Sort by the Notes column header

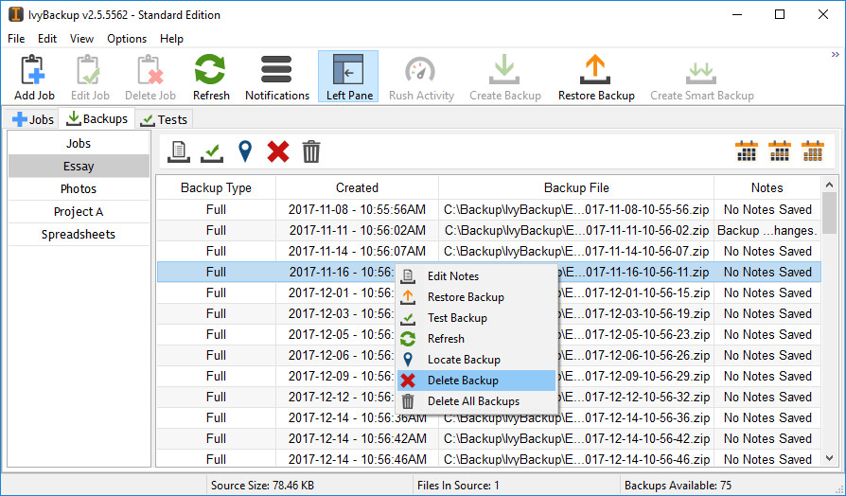pyautogui.click(x=767, y=187)
